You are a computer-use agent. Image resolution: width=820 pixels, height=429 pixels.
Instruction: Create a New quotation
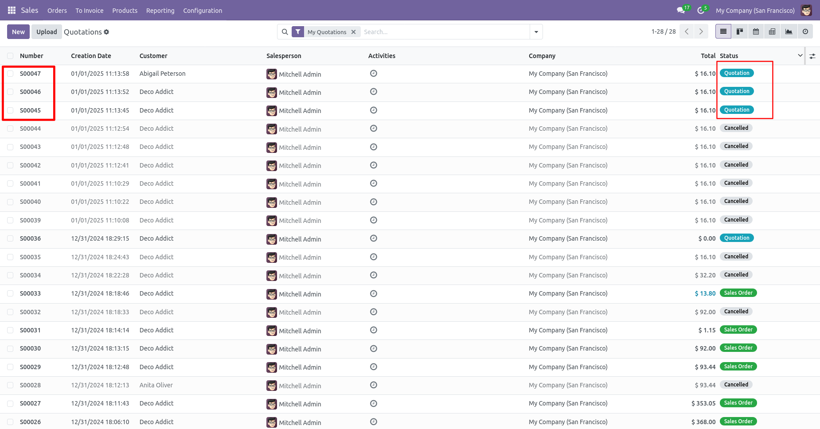pos(19,31)
